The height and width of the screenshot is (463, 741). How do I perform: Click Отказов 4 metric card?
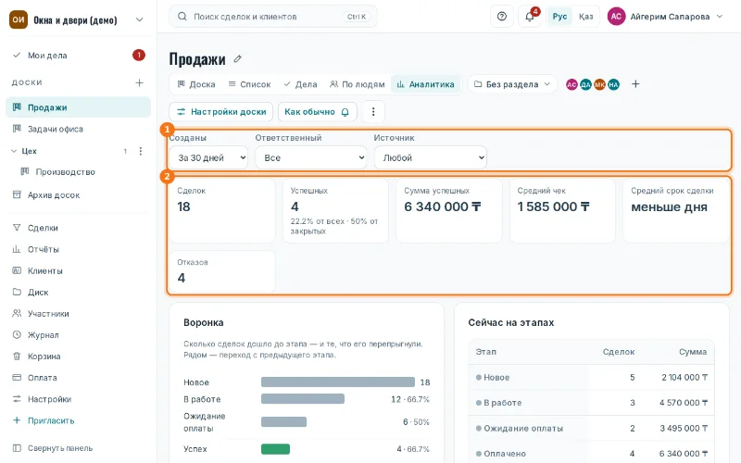222,271
